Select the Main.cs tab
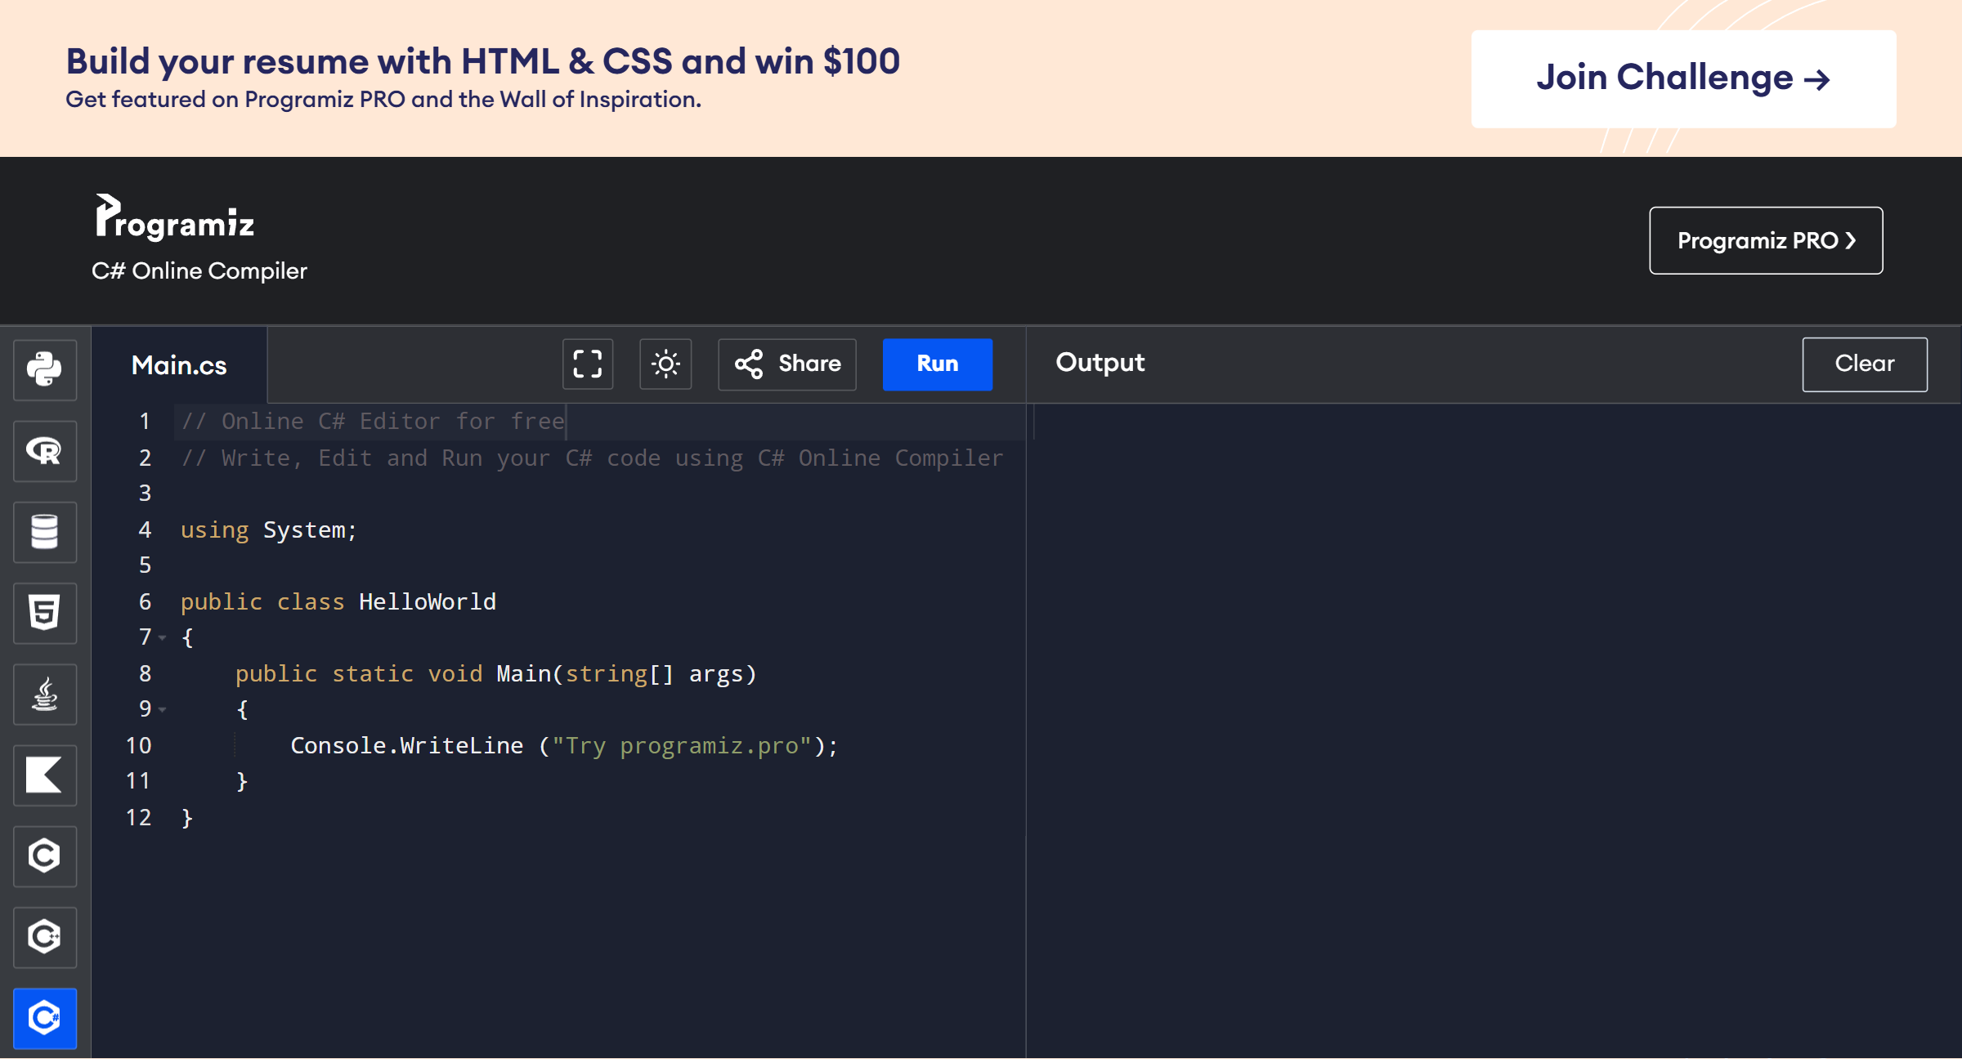1962x1059 pixels. [x=179, y=364]
